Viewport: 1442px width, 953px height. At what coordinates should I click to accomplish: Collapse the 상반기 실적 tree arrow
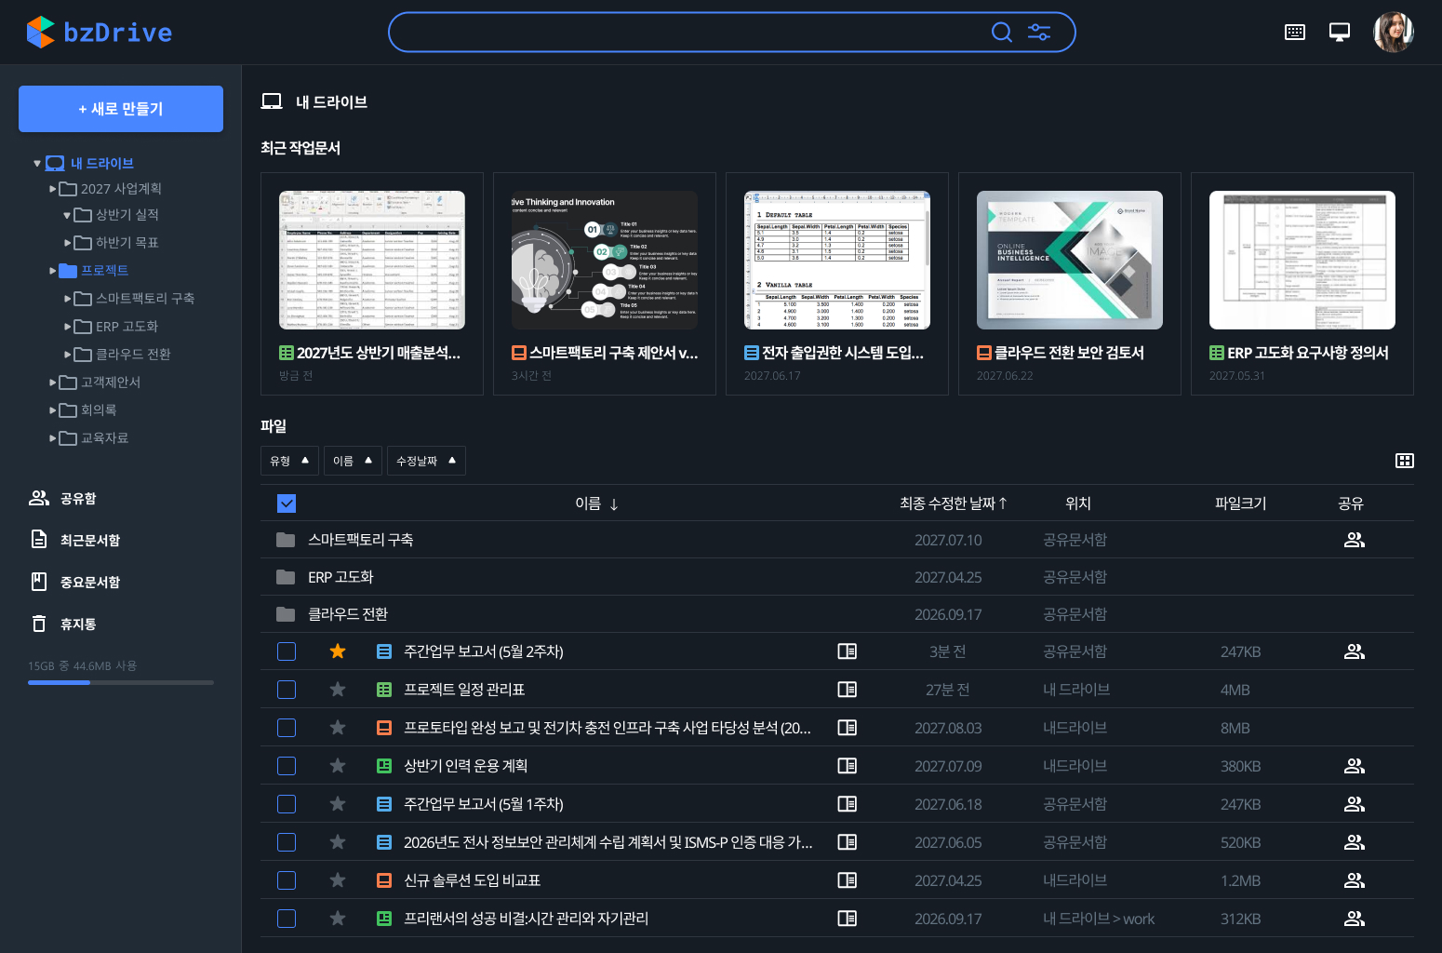pos(67,216)
